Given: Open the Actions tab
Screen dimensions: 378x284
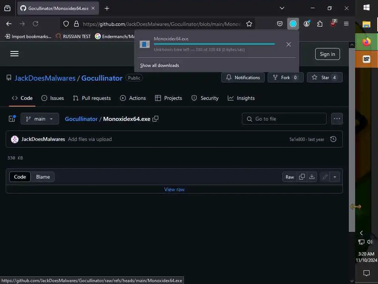Looking at the screenshot, I should point(133,98).
